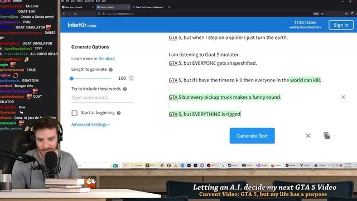Switch to the first New Story tab

pyautogui.click(x=78, y=7)
